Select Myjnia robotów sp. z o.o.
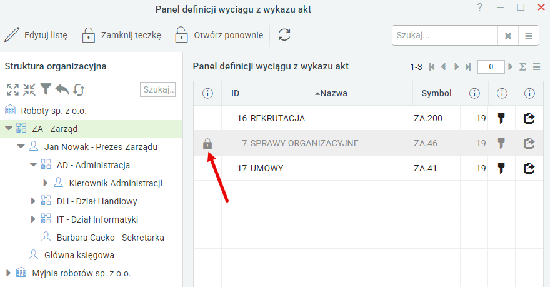This screenshot has width=550, height=287. (x=81, y=273)
